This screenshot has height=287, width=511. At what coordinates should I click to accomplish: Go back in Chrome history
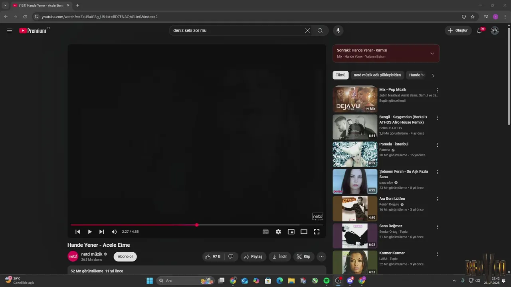(6, 17)
